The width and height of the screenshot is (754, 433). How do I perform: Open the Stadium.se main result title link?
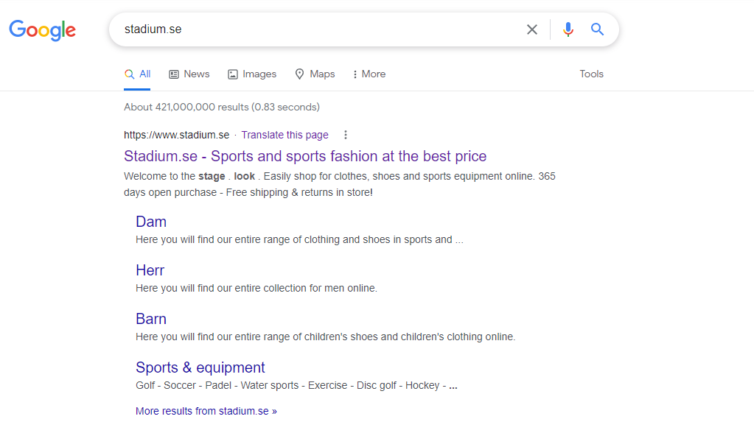305,156
